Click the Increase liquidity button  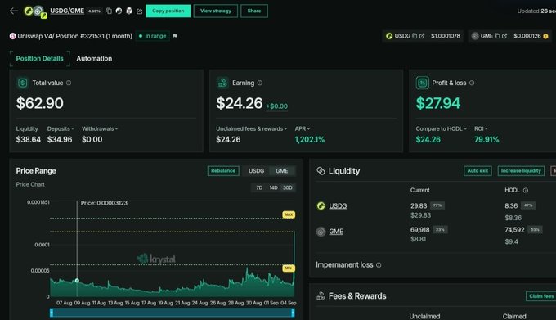click(x=521, y=171)
